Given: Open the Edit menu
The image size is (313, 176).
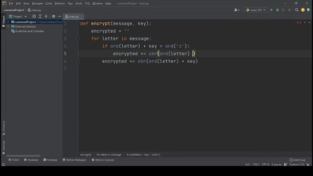Looking at the screenshot, I should point(18,3).
